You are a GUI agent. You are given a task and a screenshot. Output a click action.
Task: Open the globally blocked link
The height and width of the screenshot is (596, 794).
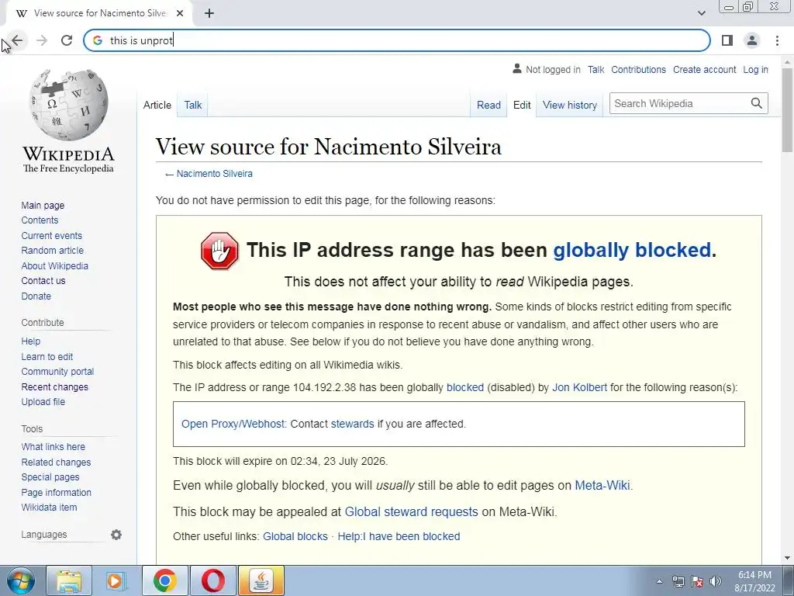[632, 250]
